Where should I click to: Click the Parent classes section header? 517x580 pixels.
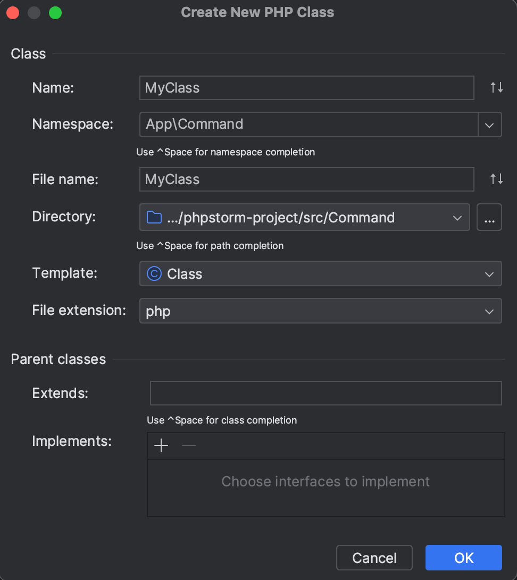(59, 359)
